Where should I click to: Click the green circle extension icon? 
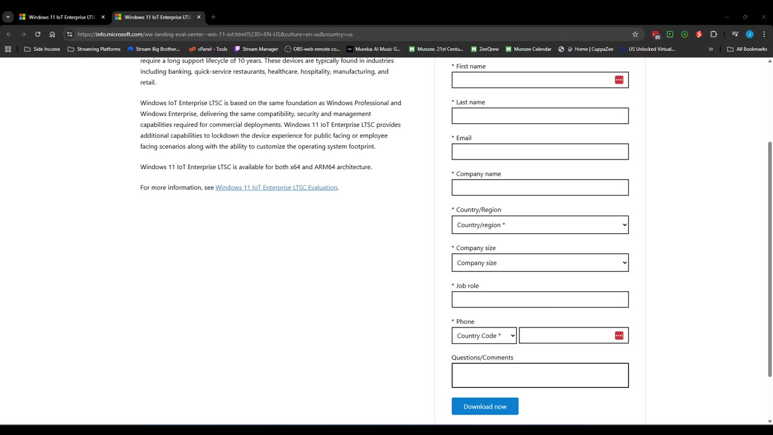(x=684, y=34)
